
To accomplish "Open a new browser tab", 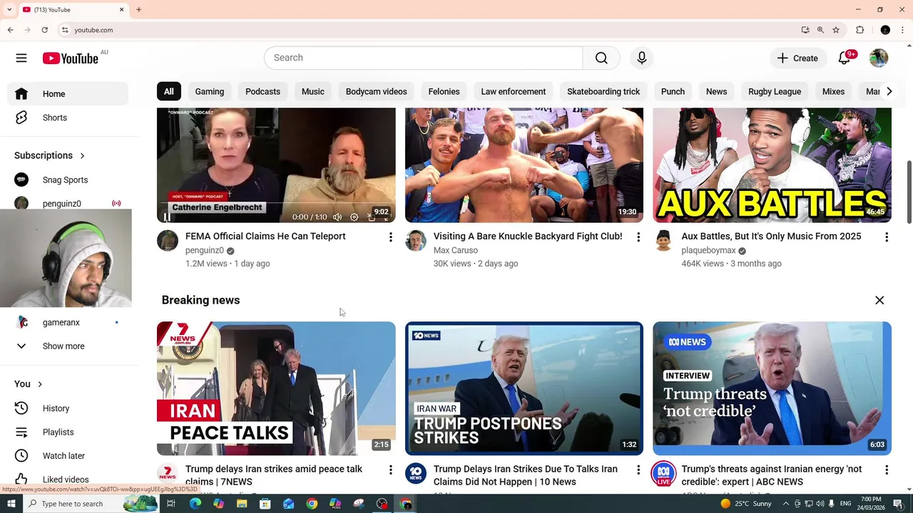I will point(138,9).
